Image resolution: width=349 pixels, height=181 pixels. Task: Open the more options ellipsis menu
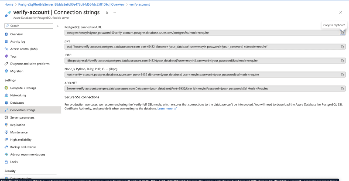(114, 12)
